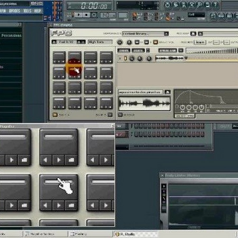Viewport: 238px width, 238px height.
Task: Click the open-sample folder icon beside the filename
Action: tap(168, 92)
